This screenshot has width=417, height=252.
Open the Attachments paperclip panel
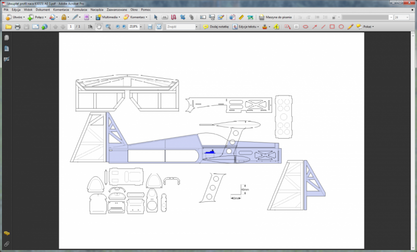(x=6, y=244)
